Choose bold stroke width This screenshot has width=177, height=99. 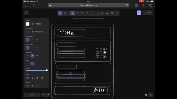click(x=32, y=40)
